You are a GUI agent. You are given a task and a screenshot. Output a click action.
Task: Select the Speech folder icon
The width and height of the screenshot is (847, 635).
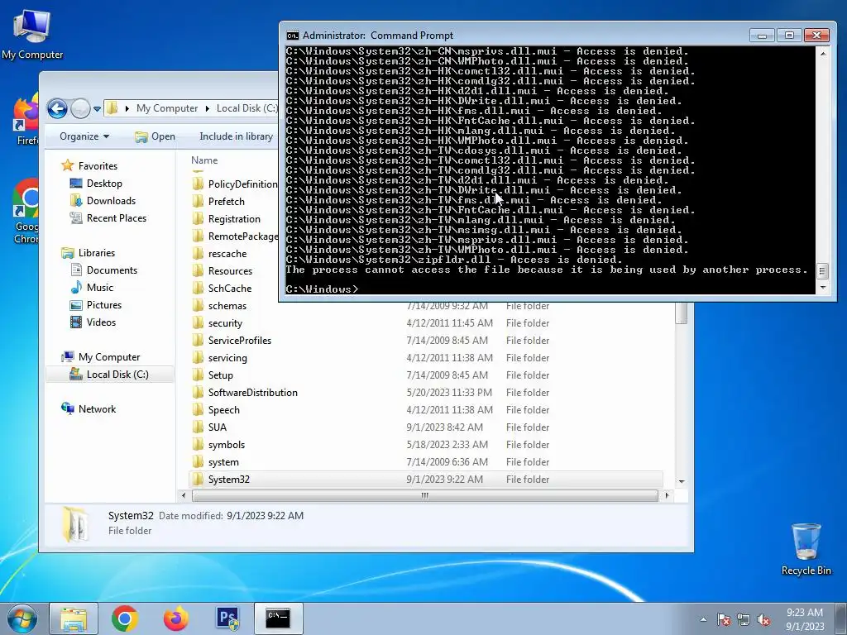click(x=199, y=410)
